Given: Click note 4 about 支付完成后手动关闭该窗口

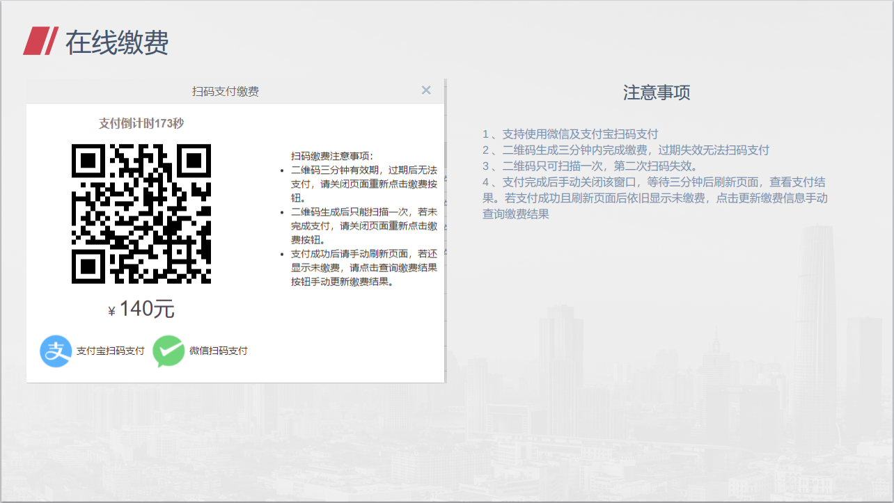Looking at the screenshot, I should tap(654, 198).
